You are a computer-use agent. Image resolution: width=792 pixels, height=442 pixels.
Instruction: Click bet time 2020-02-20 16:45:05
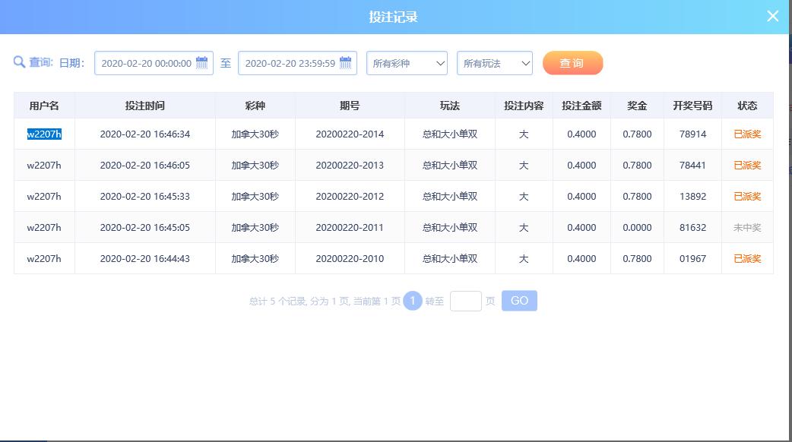[x=145, y=228]
